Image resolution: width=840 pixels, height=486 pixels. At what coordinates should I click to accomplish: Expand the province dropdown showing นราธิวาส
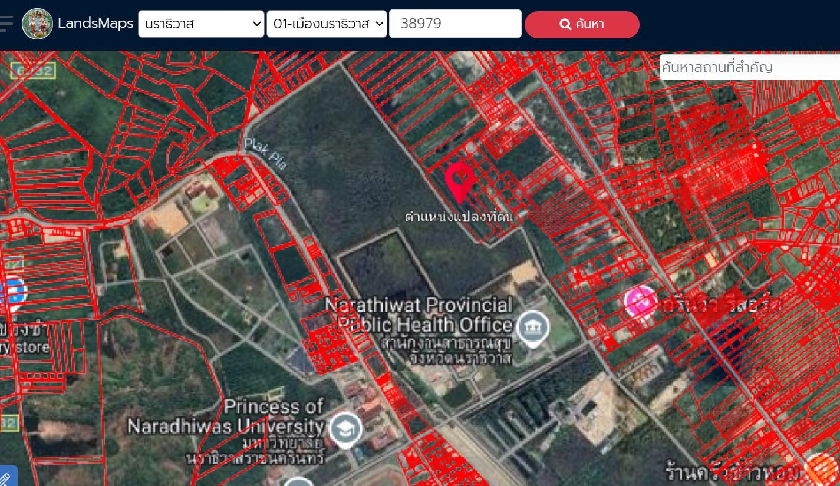coord(201,24)
